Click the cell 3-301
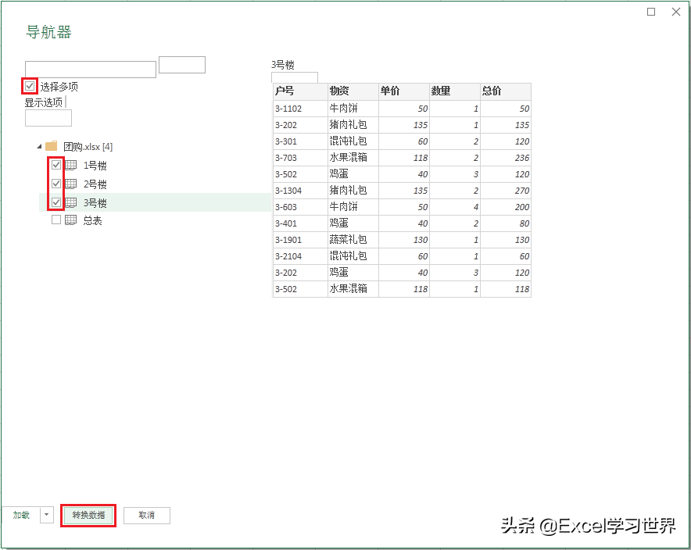The width and height of the screenshot is (691, 550). coord(300,141)
